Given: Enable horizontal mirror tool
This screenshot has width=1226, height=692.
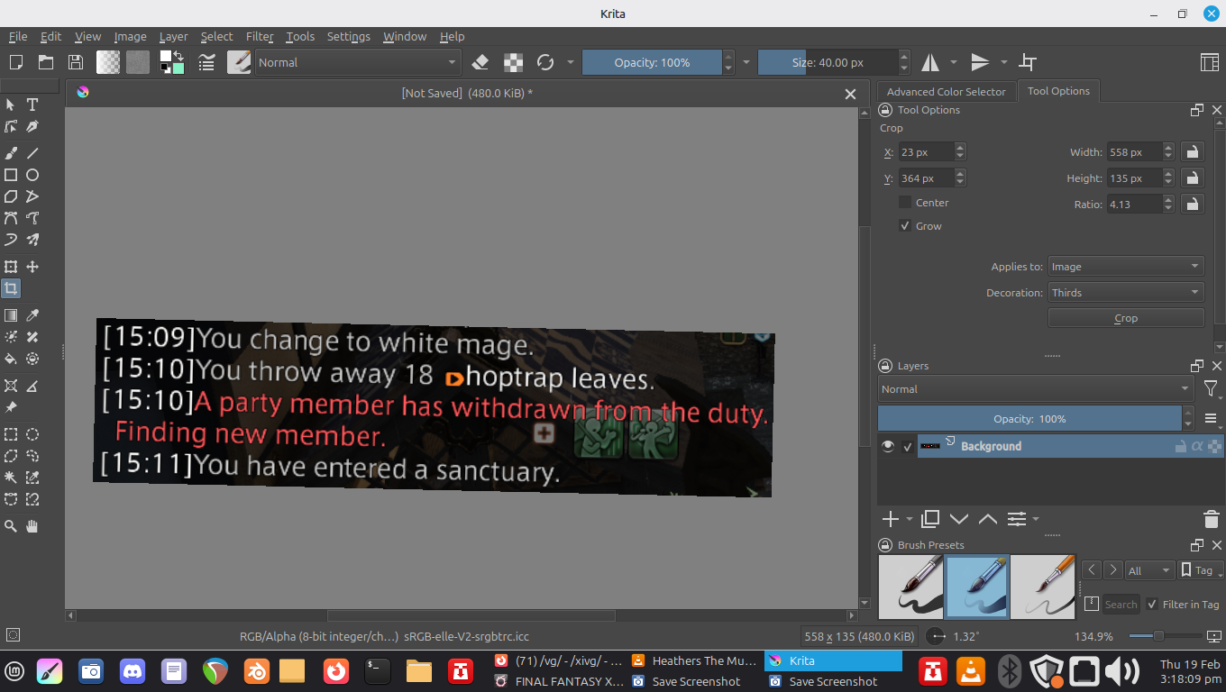Looking at the screenshot, I should (929, 62).
